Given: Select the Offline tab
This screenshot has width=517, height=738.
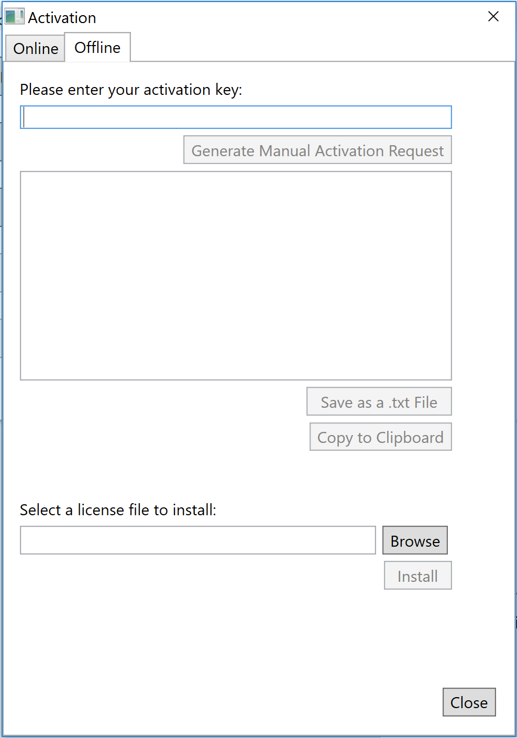Looking at the screenshot, I should [97, 47].
